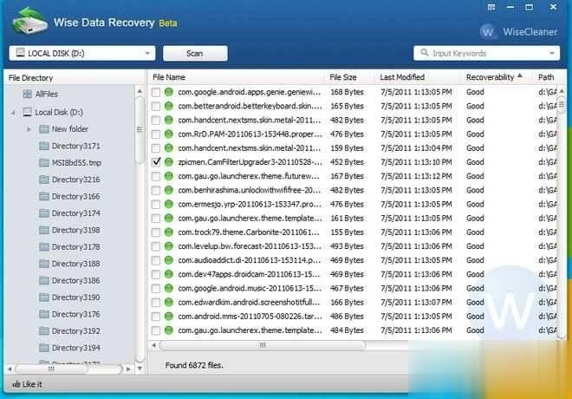Check the com.ermesjo.yrp-20110613 file box

point(156,204)
